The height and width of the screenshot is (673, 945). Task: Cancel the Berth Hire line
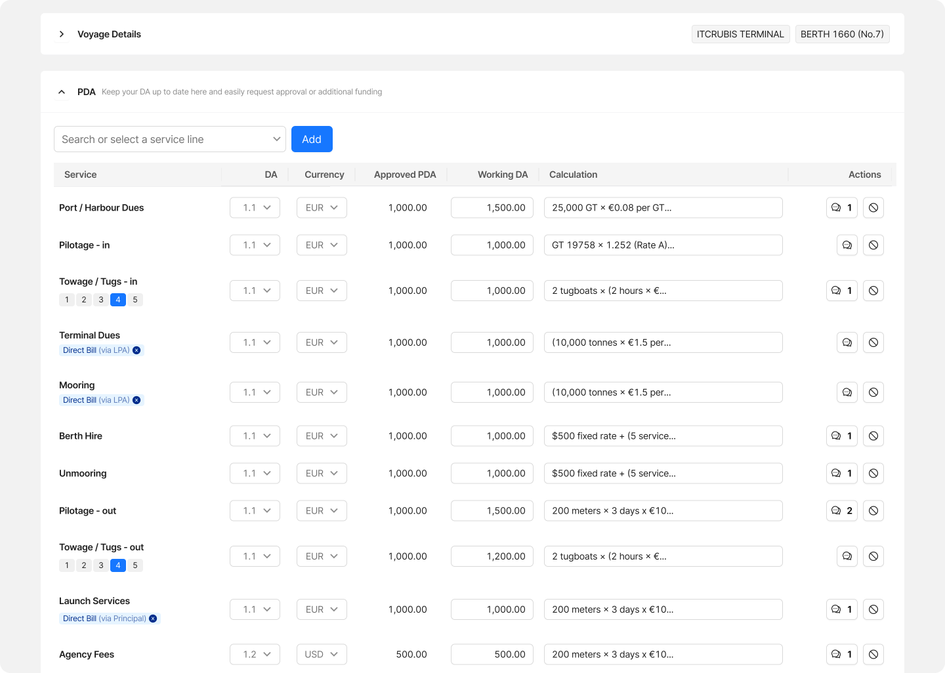coord(873,436)
